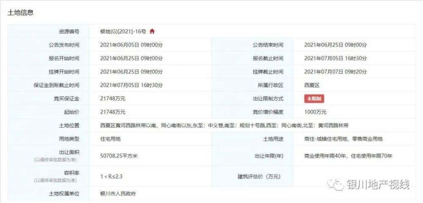Viewport: 423px width, 203px height.
Task: Click the 出让年限 value 商业使用年限40年
Action: coord(326,156)
